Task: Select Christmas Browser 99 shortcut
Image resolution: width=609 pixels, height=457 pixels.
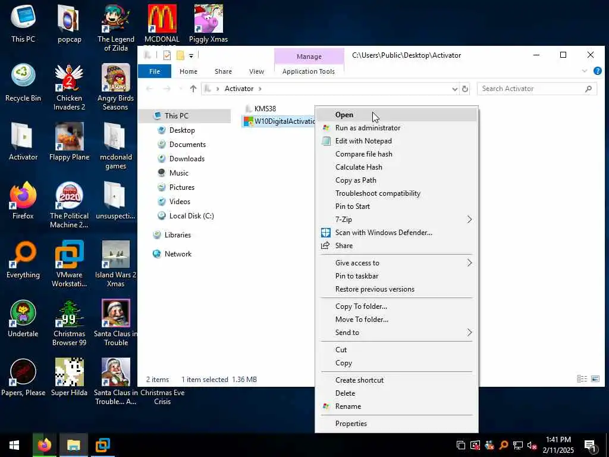Action: (x=69, y=323)
